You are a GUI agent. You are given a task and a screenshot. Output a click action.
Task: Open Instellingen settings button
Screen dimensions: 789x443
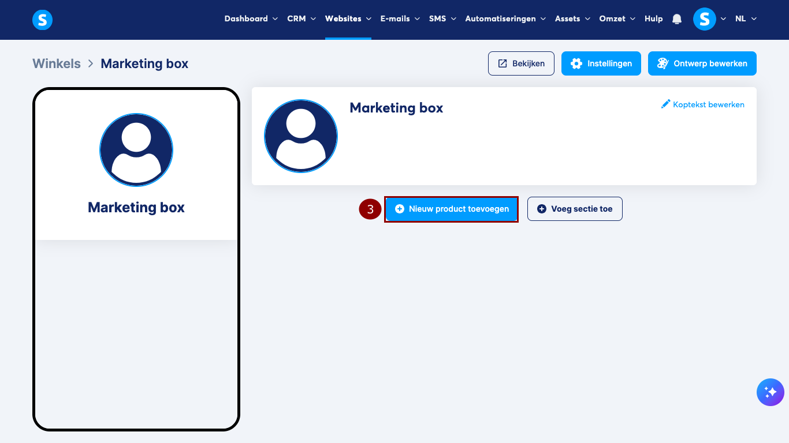601,63
